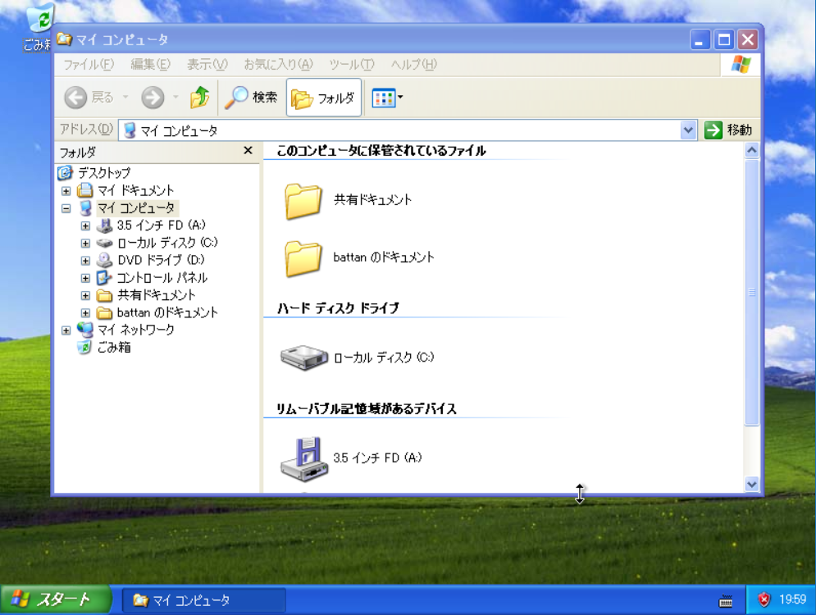Click window title bar folder icon

(x=64, y=39)
